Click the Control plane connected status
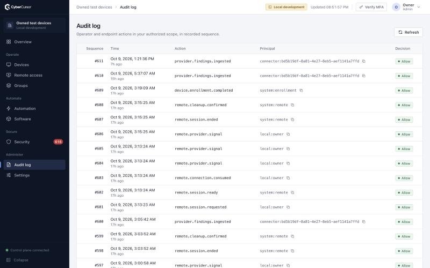 point(27,250)
